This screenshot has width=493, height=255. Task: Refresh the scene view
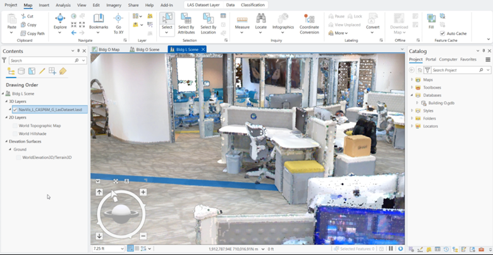click(x=400, y=249)
